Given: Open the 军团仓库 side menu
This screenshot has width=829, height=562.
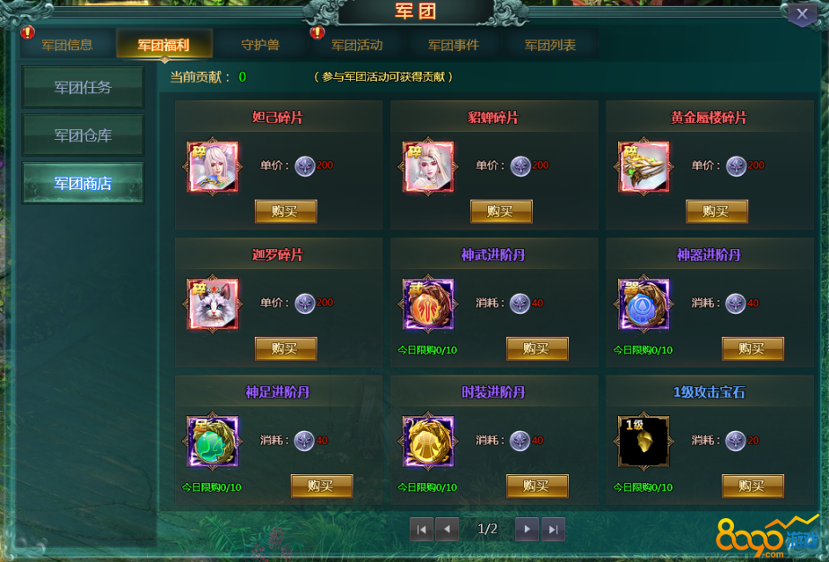Looking at the screenshot, I should [x=83, y=135].
